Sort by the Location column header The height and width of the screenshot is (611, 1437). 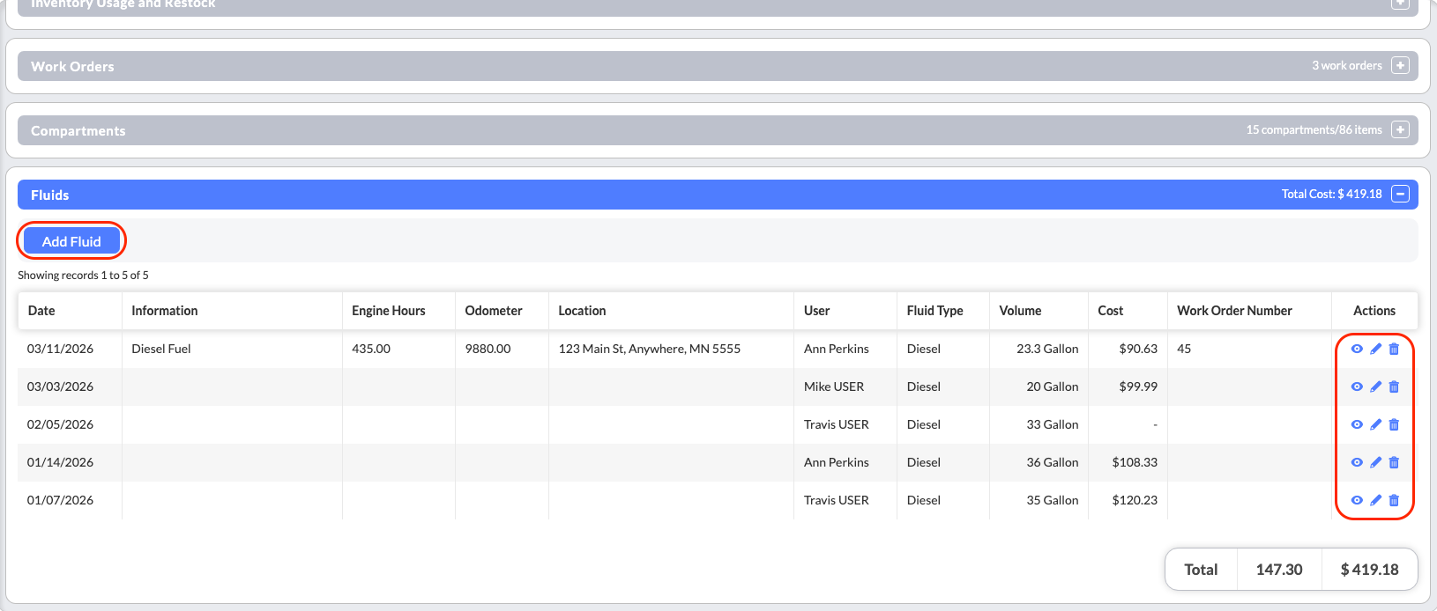pos(582,311)
